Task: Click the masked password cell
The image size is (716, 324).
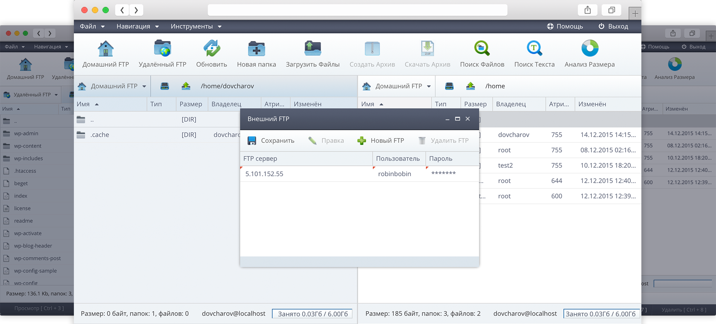Action: point(452,174)
